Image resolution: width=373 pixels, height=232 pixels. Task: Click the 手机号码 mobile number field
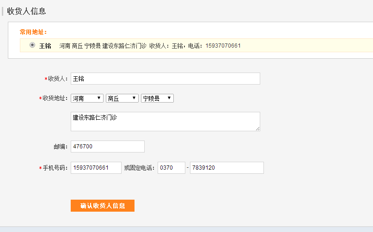click(96, 168)
